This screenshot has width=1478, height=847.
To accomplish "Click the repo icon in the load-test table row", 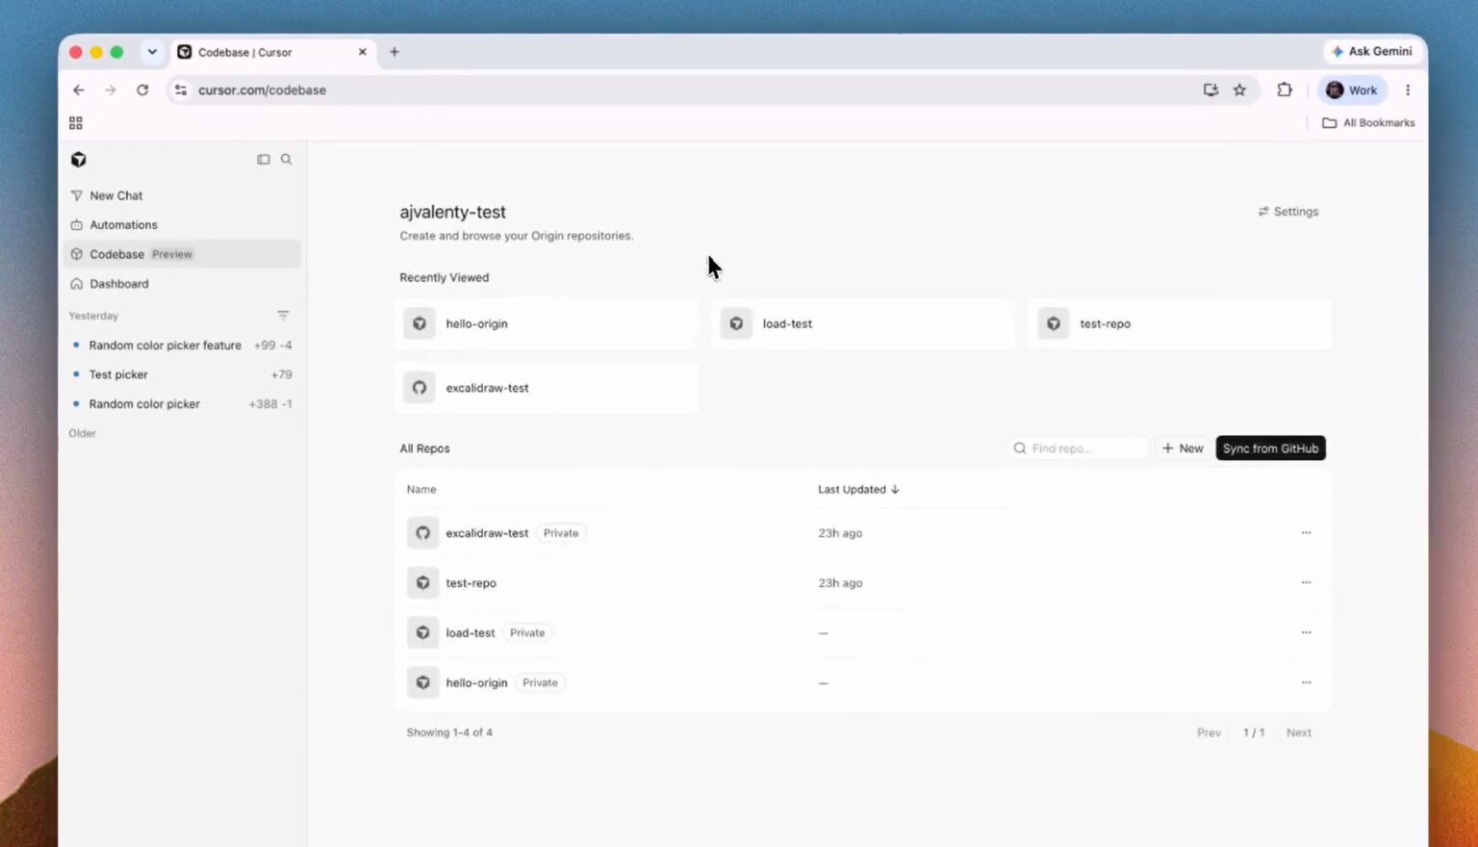I will [x=422, y=633].
